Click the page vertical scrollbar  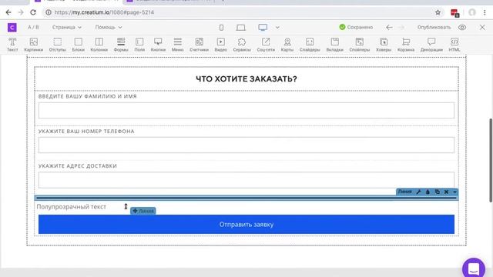click(490, 160)
